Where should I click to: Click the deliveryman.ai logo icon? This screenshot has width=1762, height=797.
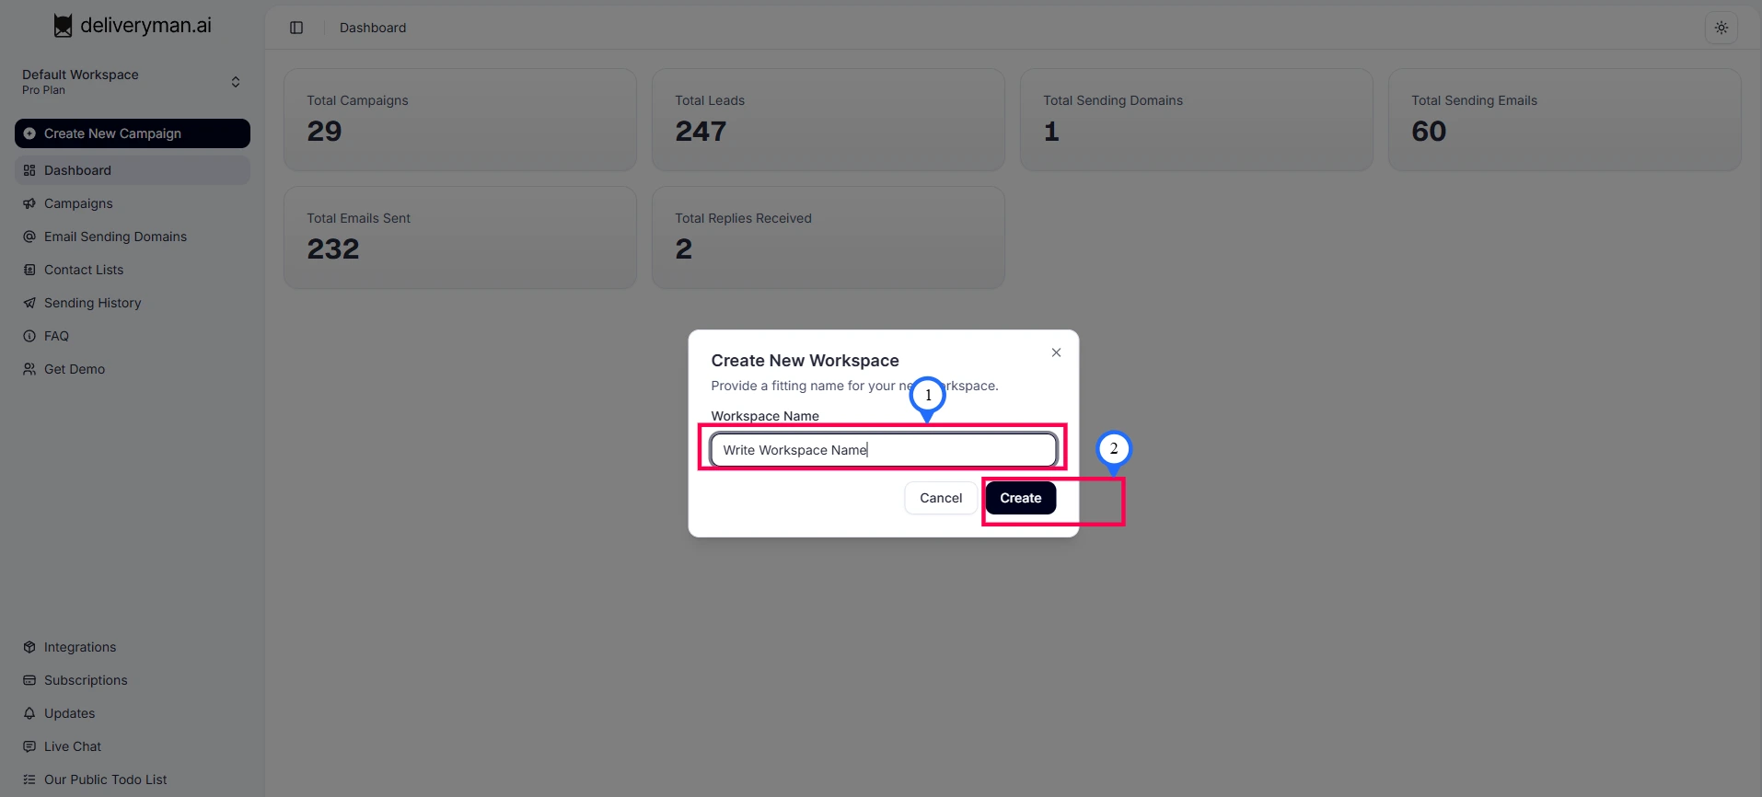[x=63, y=26]
